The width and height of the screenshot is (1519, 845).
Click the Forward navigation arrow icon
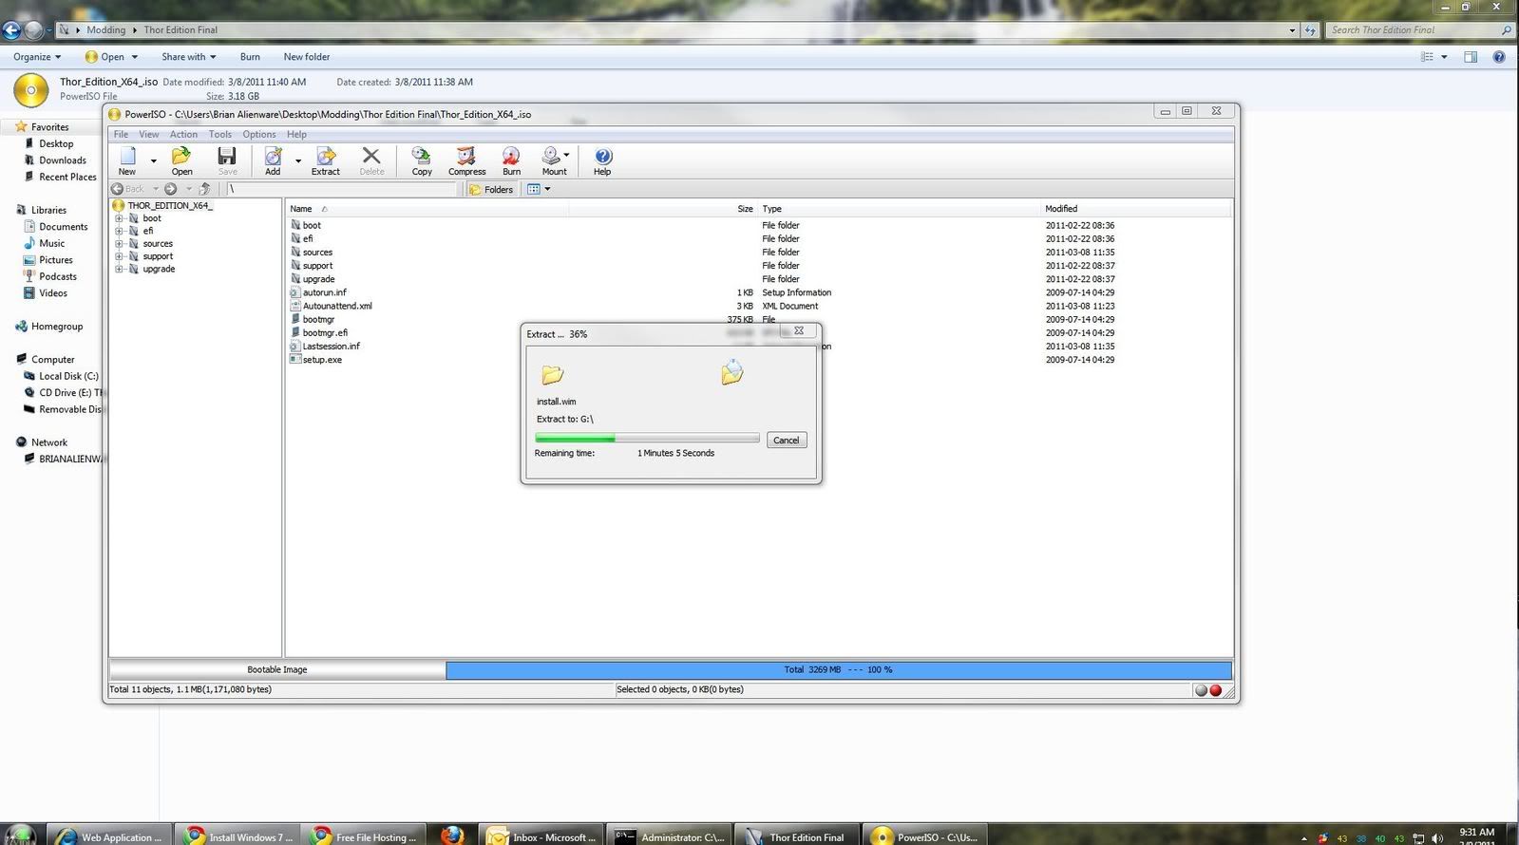coord(171,189)
